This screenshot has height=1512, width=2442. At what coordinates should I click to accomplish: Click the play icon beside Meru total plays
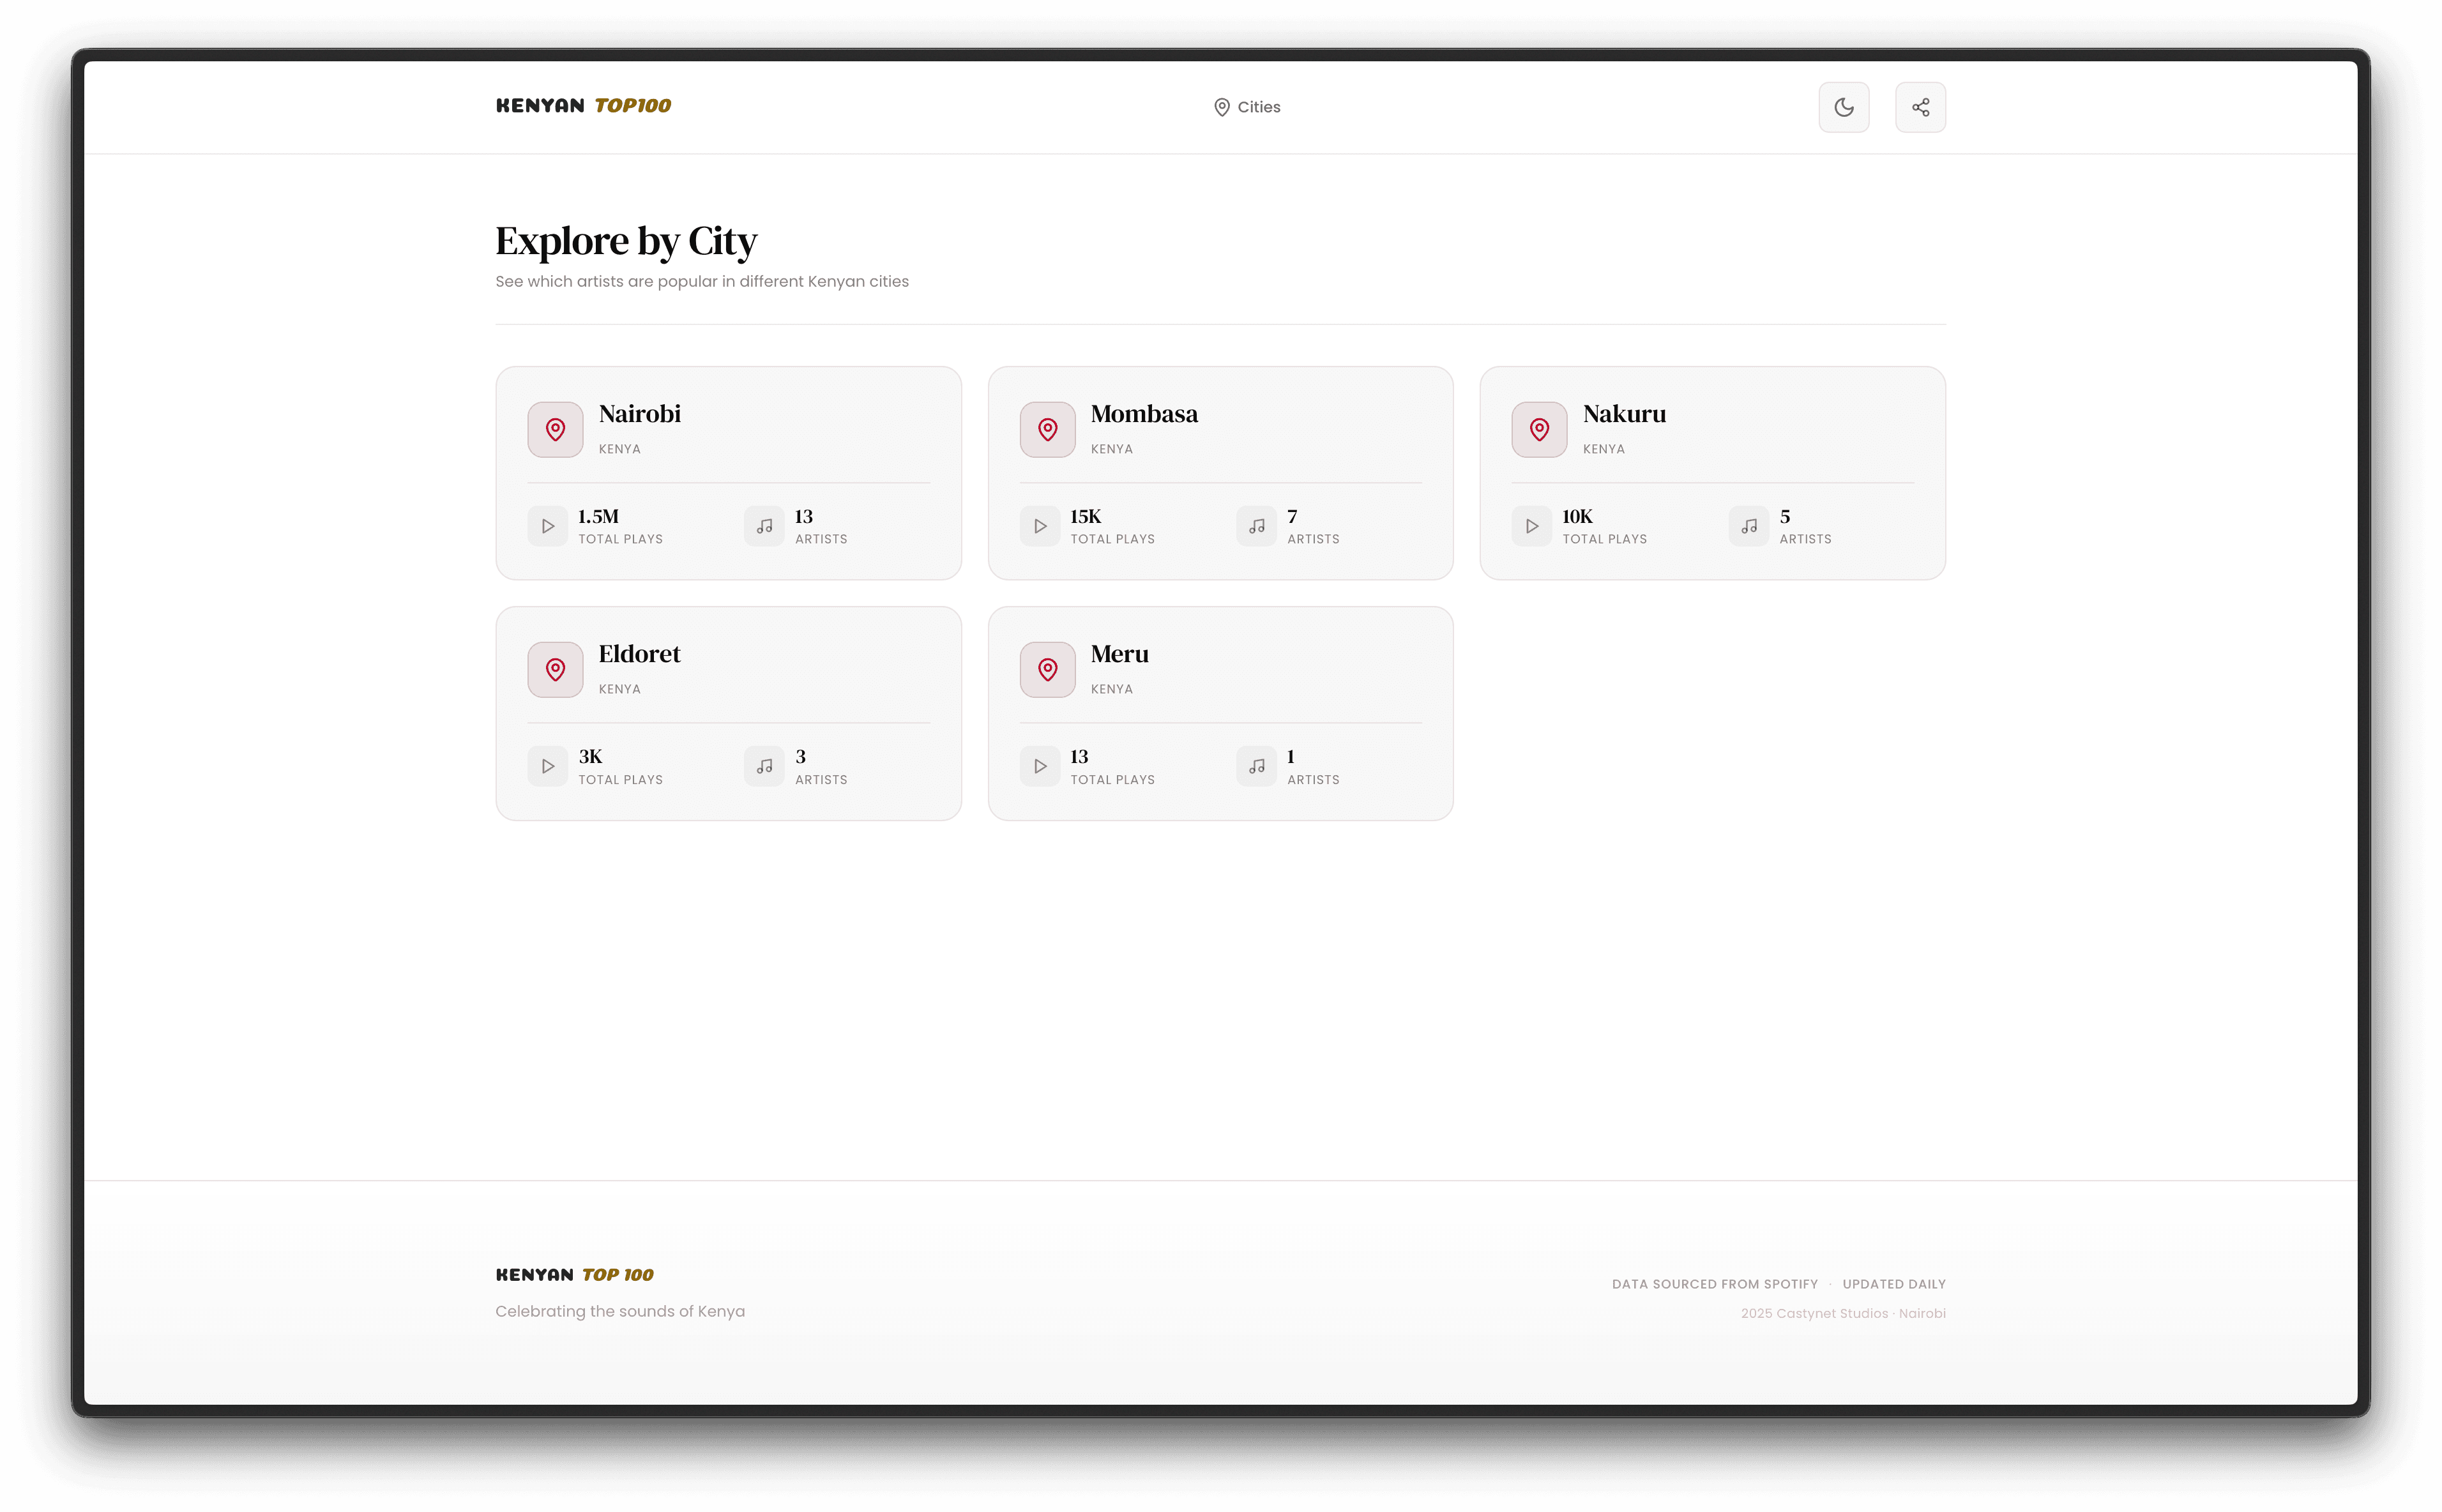pos(1040,765)
